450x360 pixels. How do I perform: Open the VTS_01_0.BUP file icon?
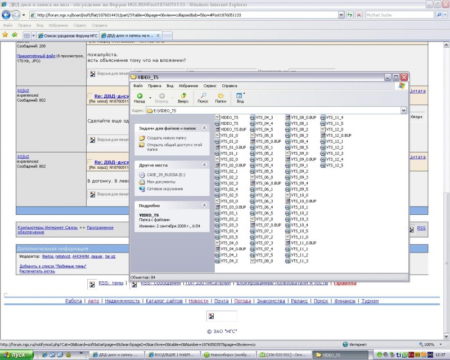(218, 147)
